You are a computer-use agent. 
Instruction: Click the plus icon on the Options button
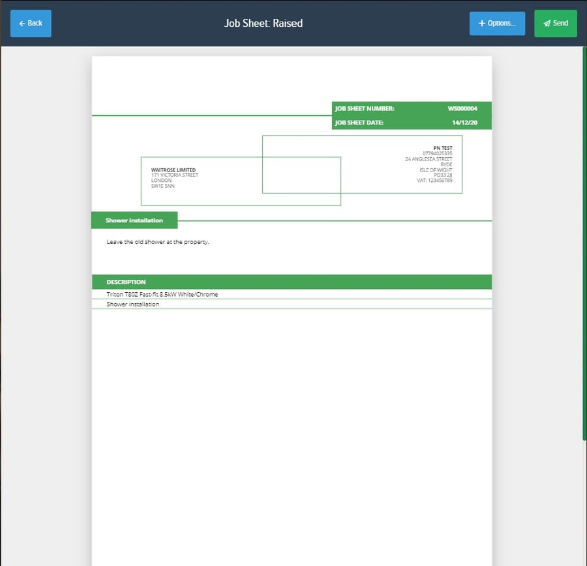pos(481,23)
